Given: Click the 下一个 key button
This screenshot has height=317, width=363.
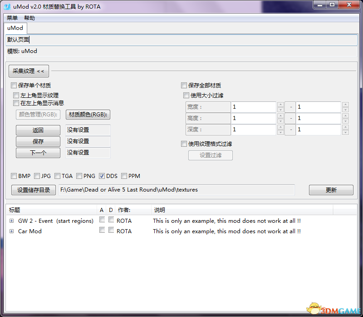Looking at the screenshot, I should (38, 153).
